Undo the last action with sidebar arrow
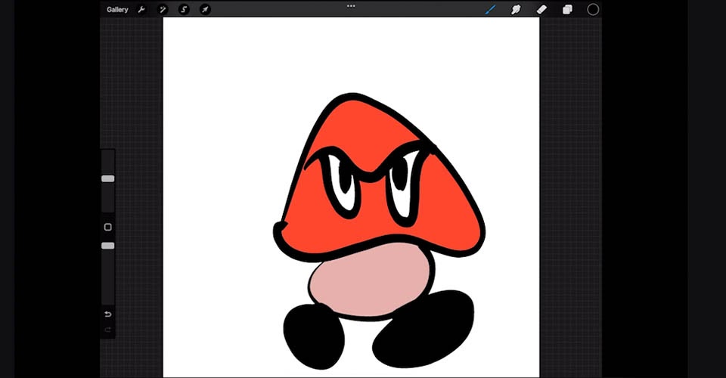This screenshot has height=378, width=726. point(108,314)
